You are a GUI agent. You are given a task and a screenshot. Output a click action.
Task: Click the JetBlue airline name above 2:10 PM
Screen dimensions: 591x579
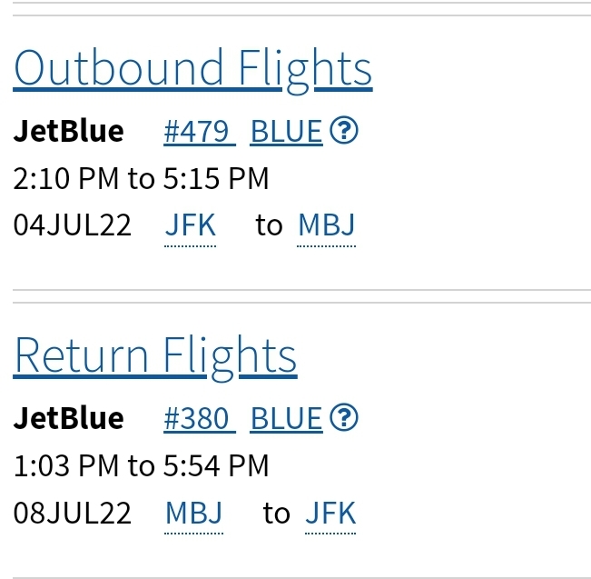point(68,132)
